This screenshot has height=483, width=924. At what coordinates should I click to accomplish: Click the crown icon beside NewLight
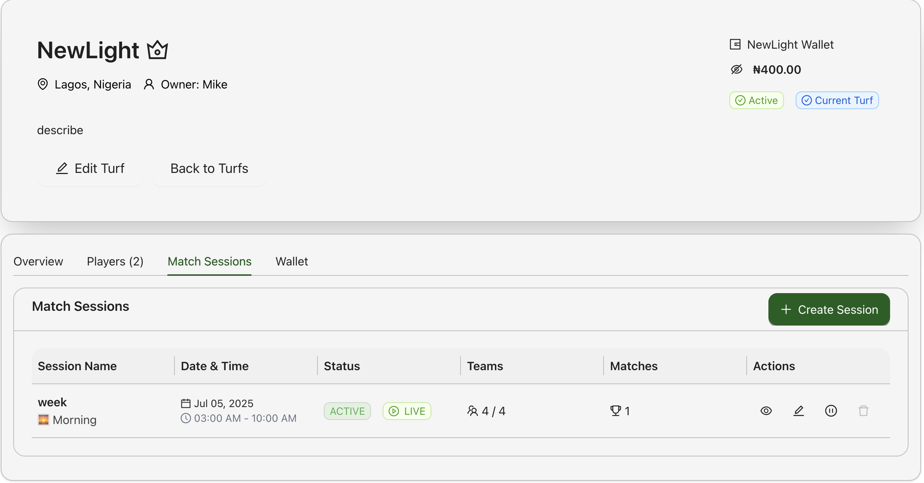pyautogui.click(x=157, y=50)
